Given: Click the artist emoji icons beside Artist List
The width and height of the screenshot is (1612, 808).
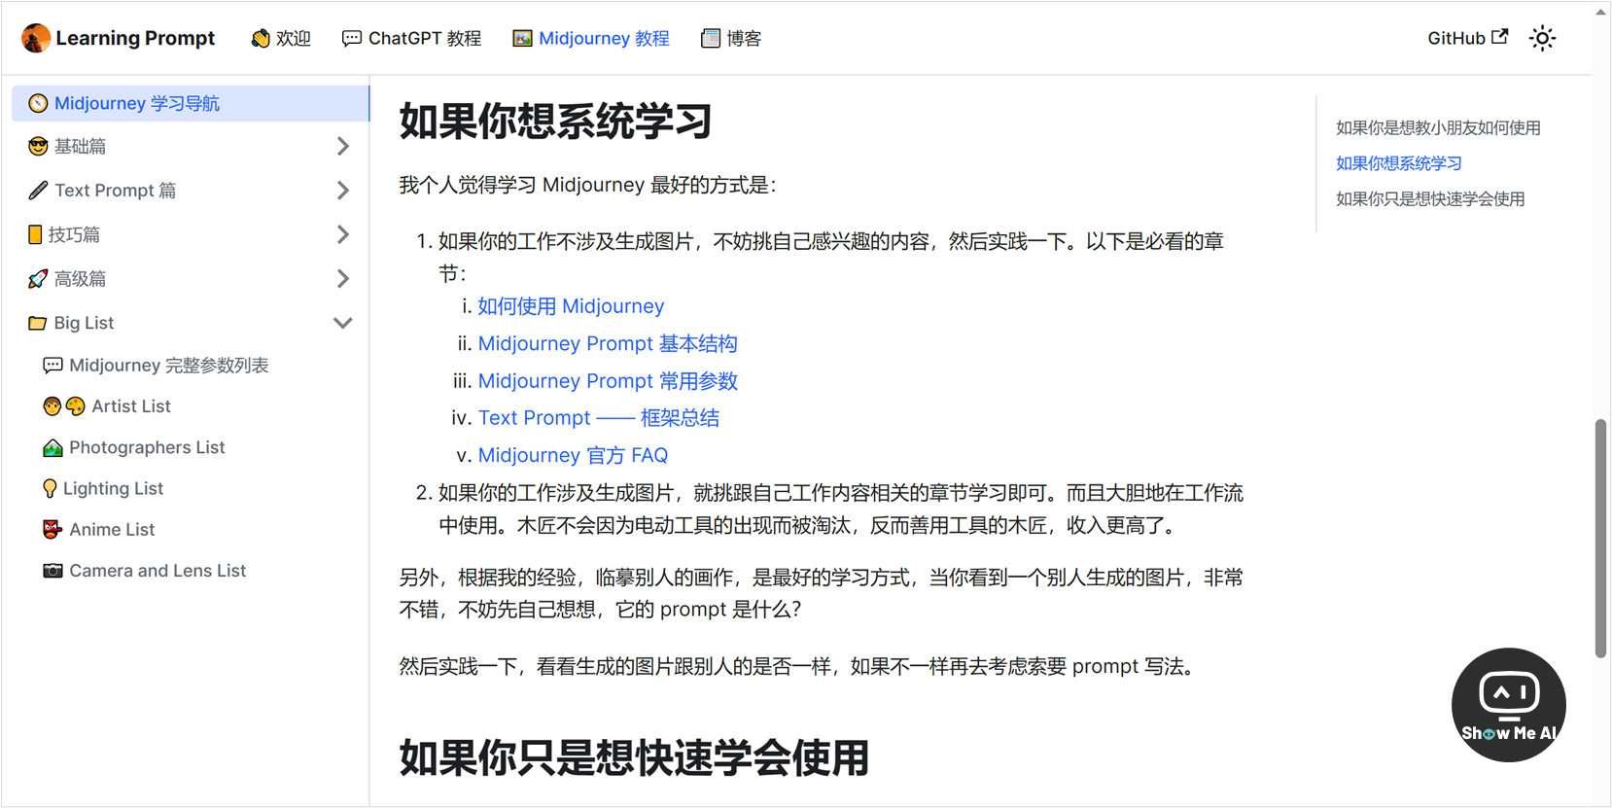Looking at the screenshot, I should [64, 406].
